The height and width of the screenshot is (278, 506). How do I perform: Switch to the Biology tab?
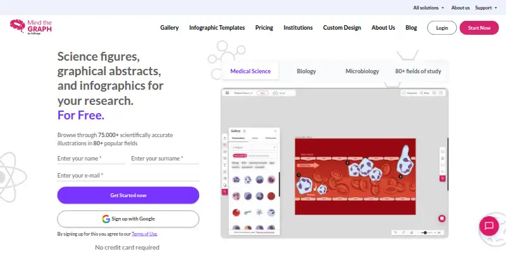[306, 71]
